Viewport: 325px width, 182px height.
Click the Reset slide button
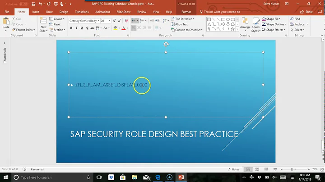(x=55, y=24)
